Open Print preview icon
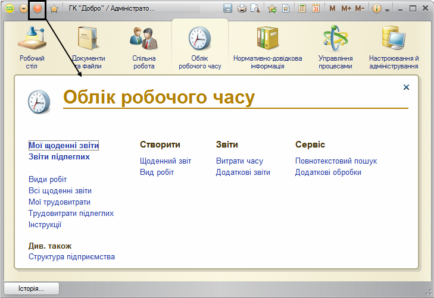The width and height of the screenshot is (434, 298). 255,8
